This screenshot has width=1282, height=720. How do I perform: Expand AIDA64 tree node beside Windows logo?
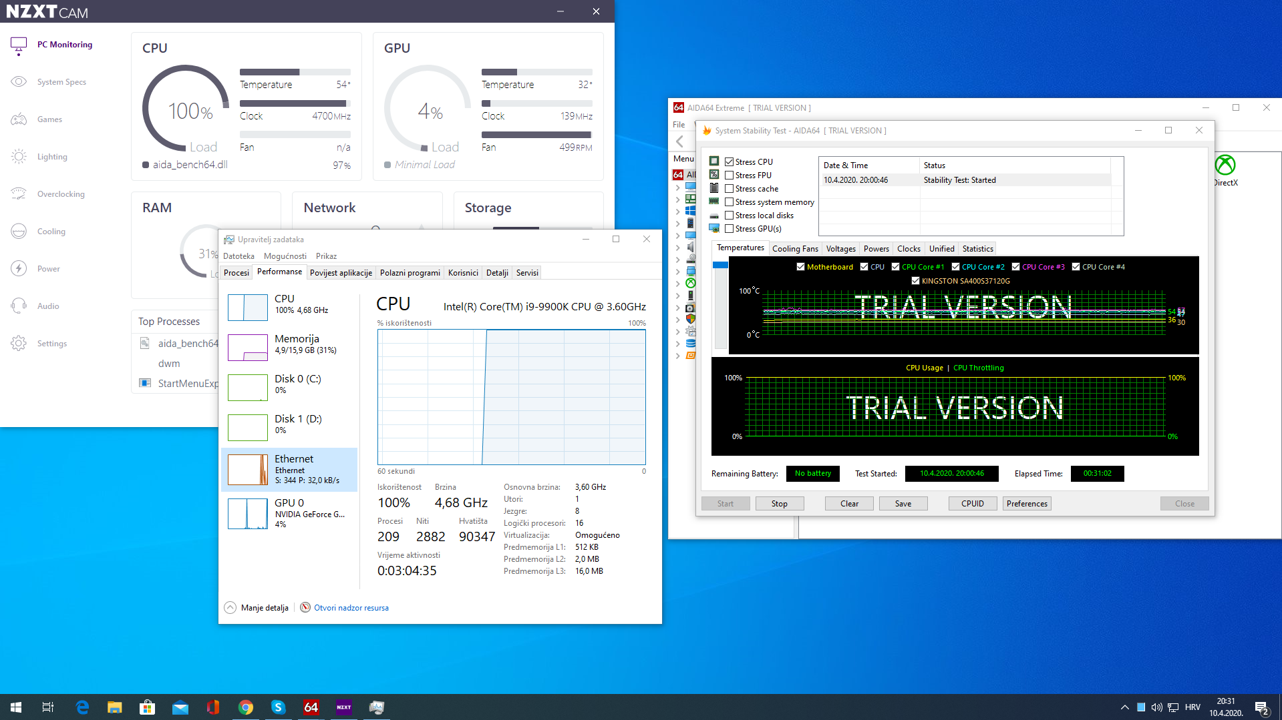tap(677, 212)
